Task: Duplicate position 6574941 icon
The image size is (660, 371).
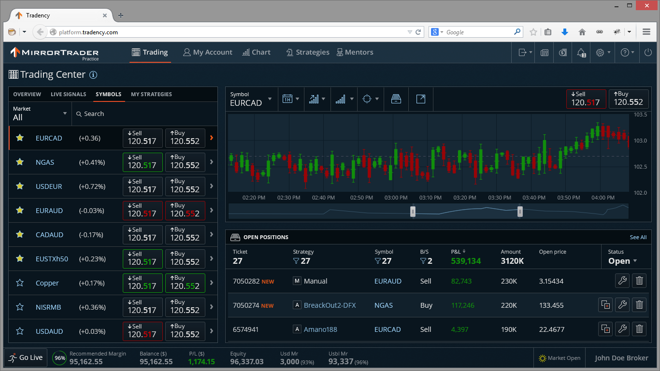Action: (x=605, y=329)
